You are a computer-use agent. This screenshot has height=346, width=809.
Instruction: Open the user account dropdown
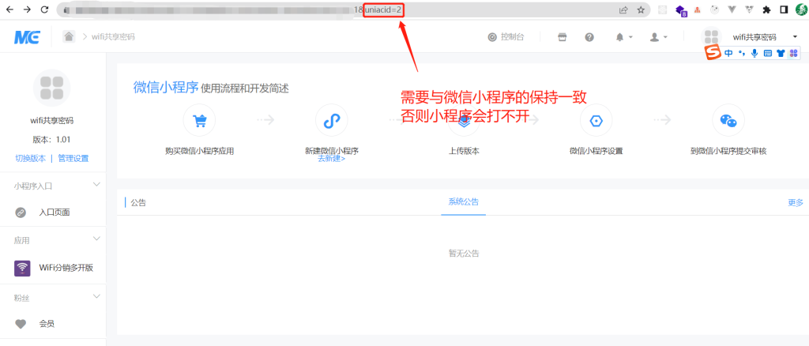point(658,37)
